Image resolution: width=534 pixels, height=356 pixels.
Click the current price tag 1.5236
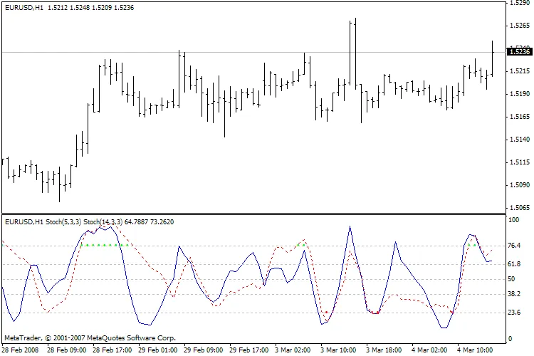pyautogui.click(x=519, y=52)
